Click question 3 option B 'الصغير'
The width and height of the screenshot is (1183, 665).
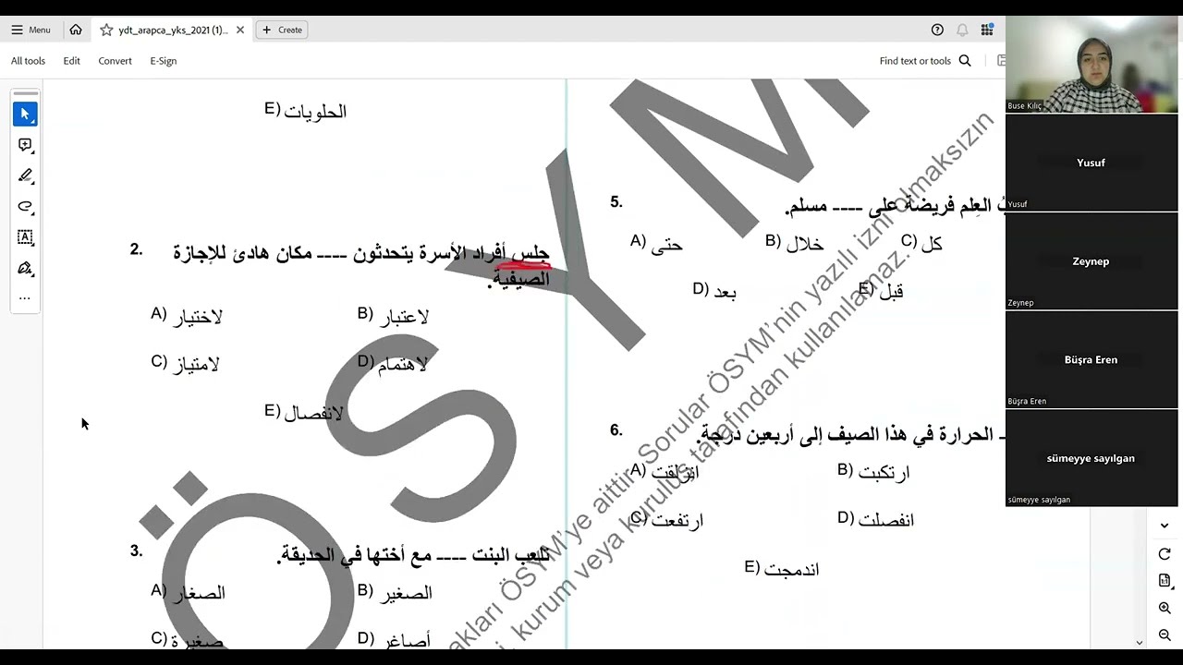(x=395, y=592)
